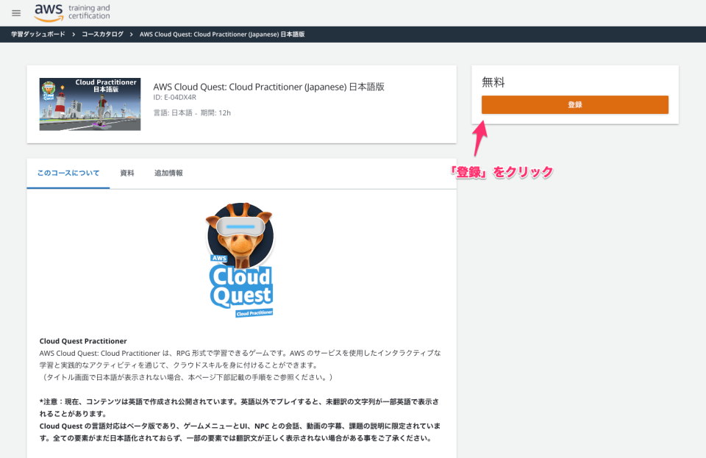Switch to the 資料 tab

126,173
